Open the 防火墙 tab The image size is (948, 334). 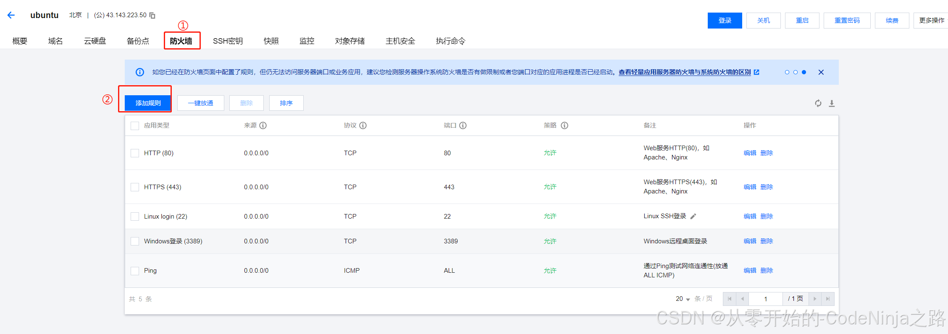tap(181, 41)
